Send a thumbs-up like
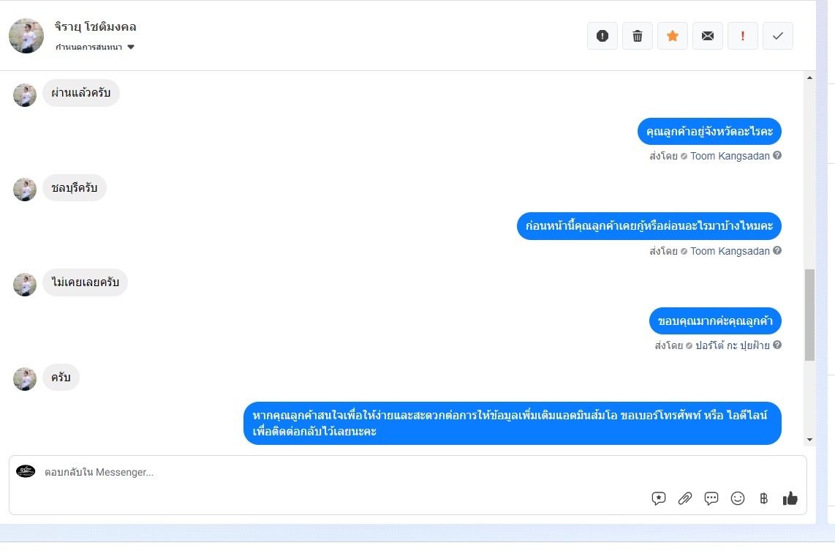This screenshot has width=835, height=551. point(790,498)
